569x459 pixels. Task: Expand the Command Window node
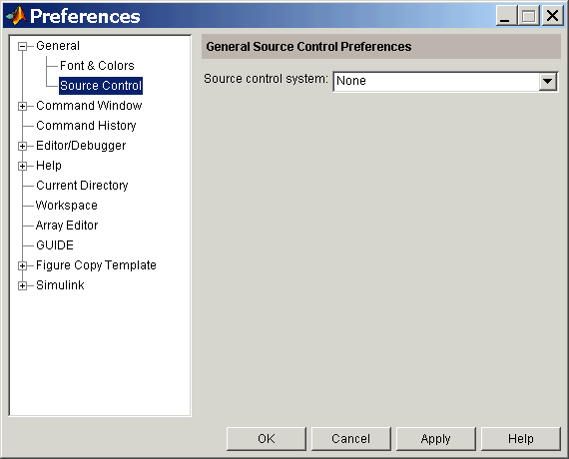[23, 106]
